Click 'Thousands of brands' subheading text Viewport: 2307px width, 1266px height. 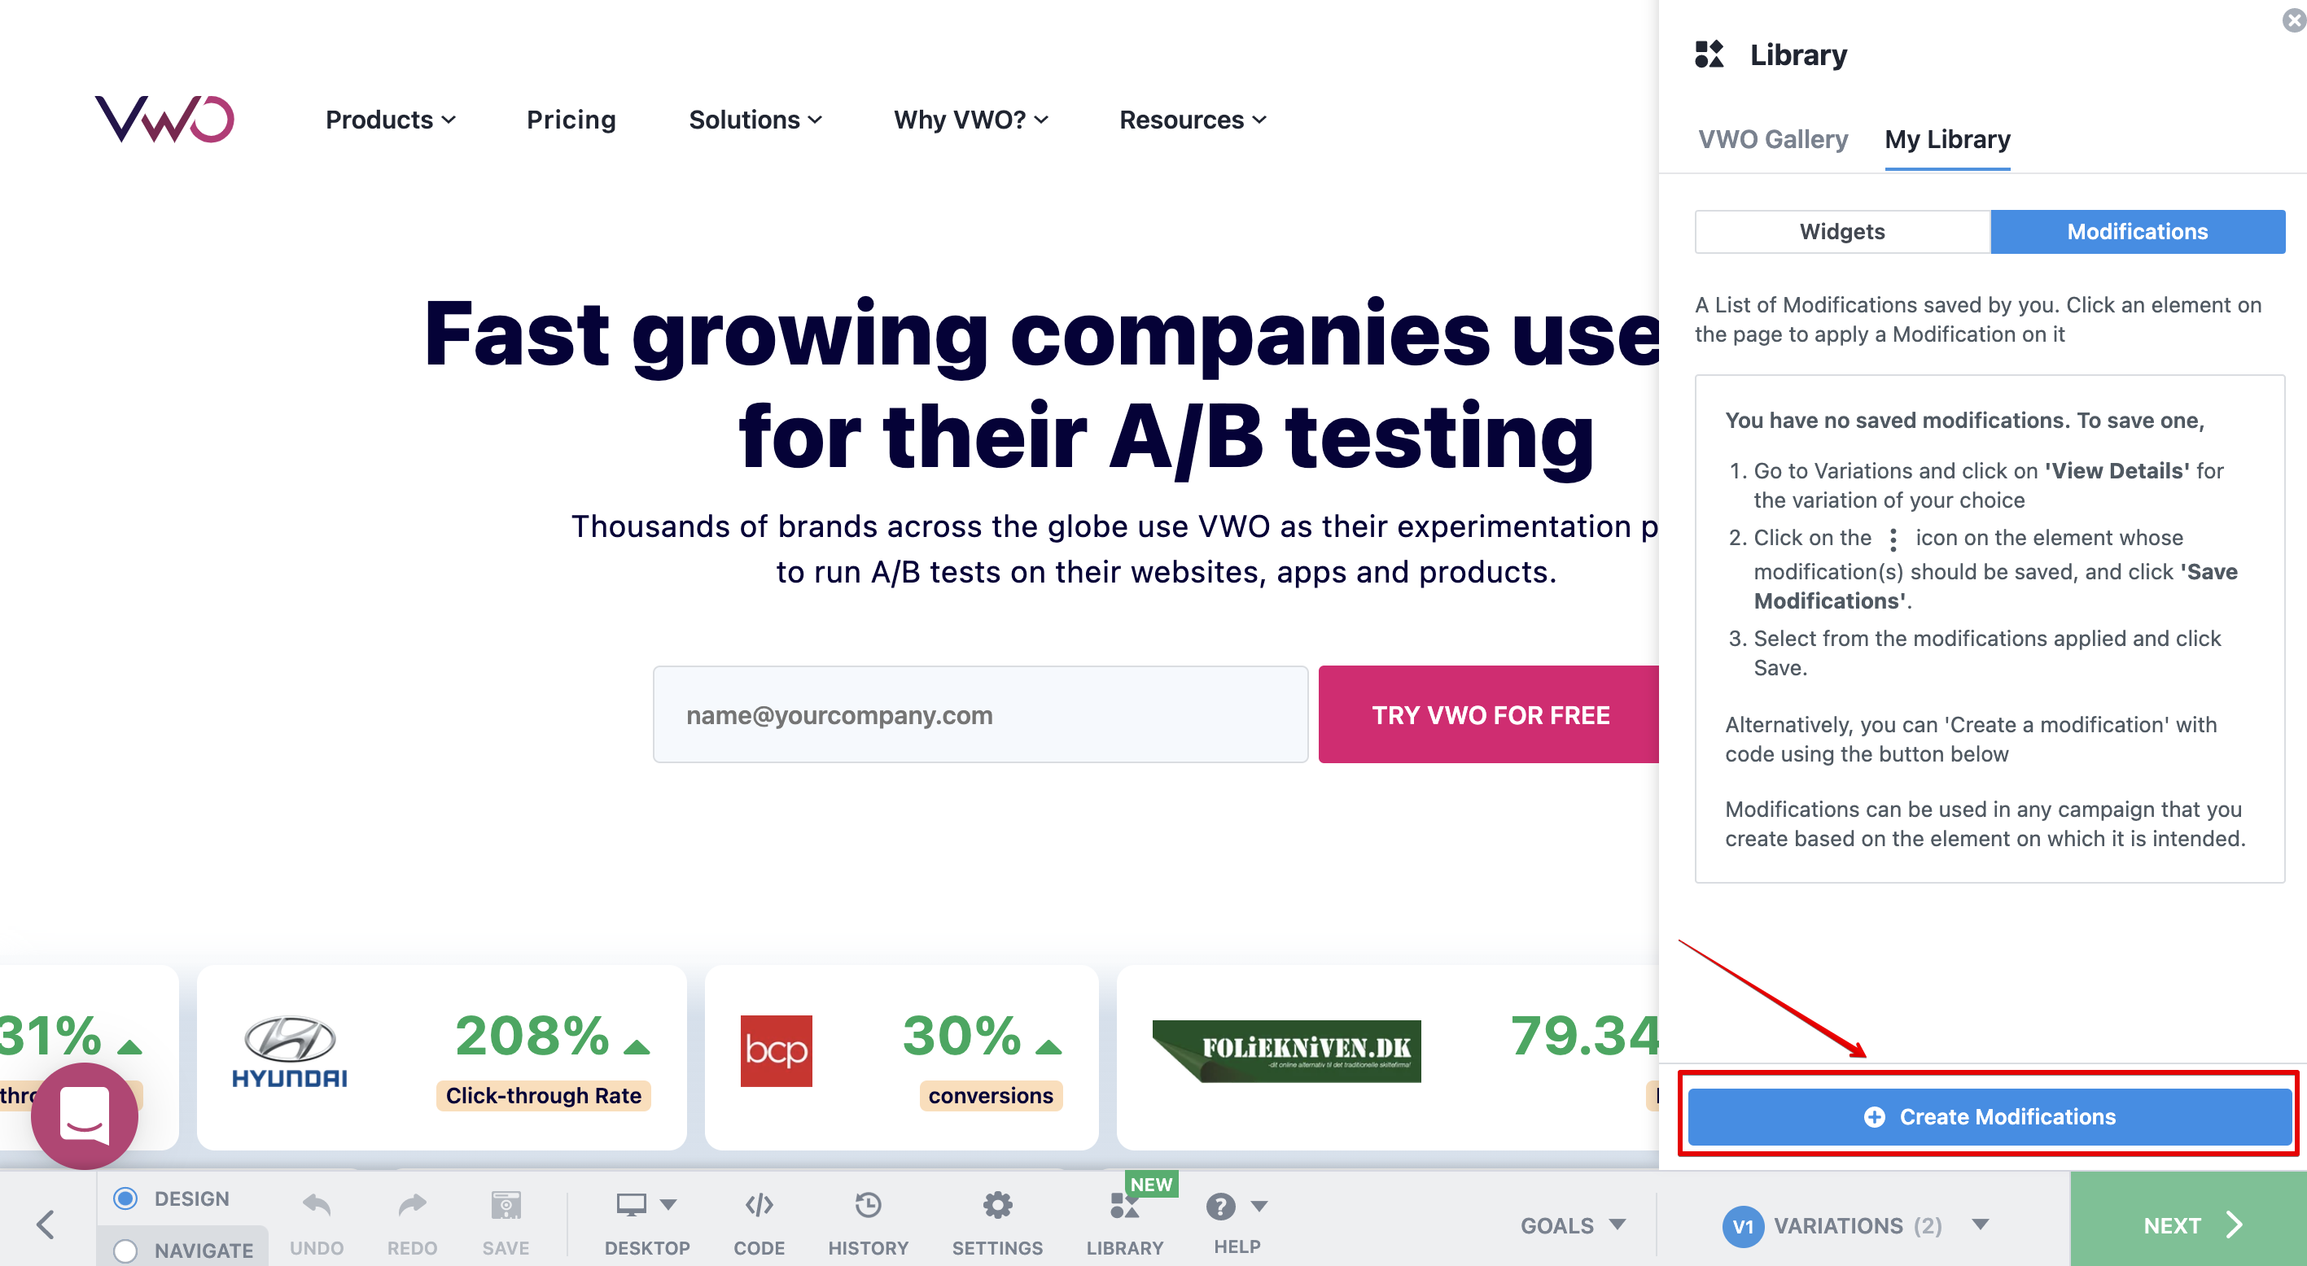pyautogui.click(x=1115, y=549)
